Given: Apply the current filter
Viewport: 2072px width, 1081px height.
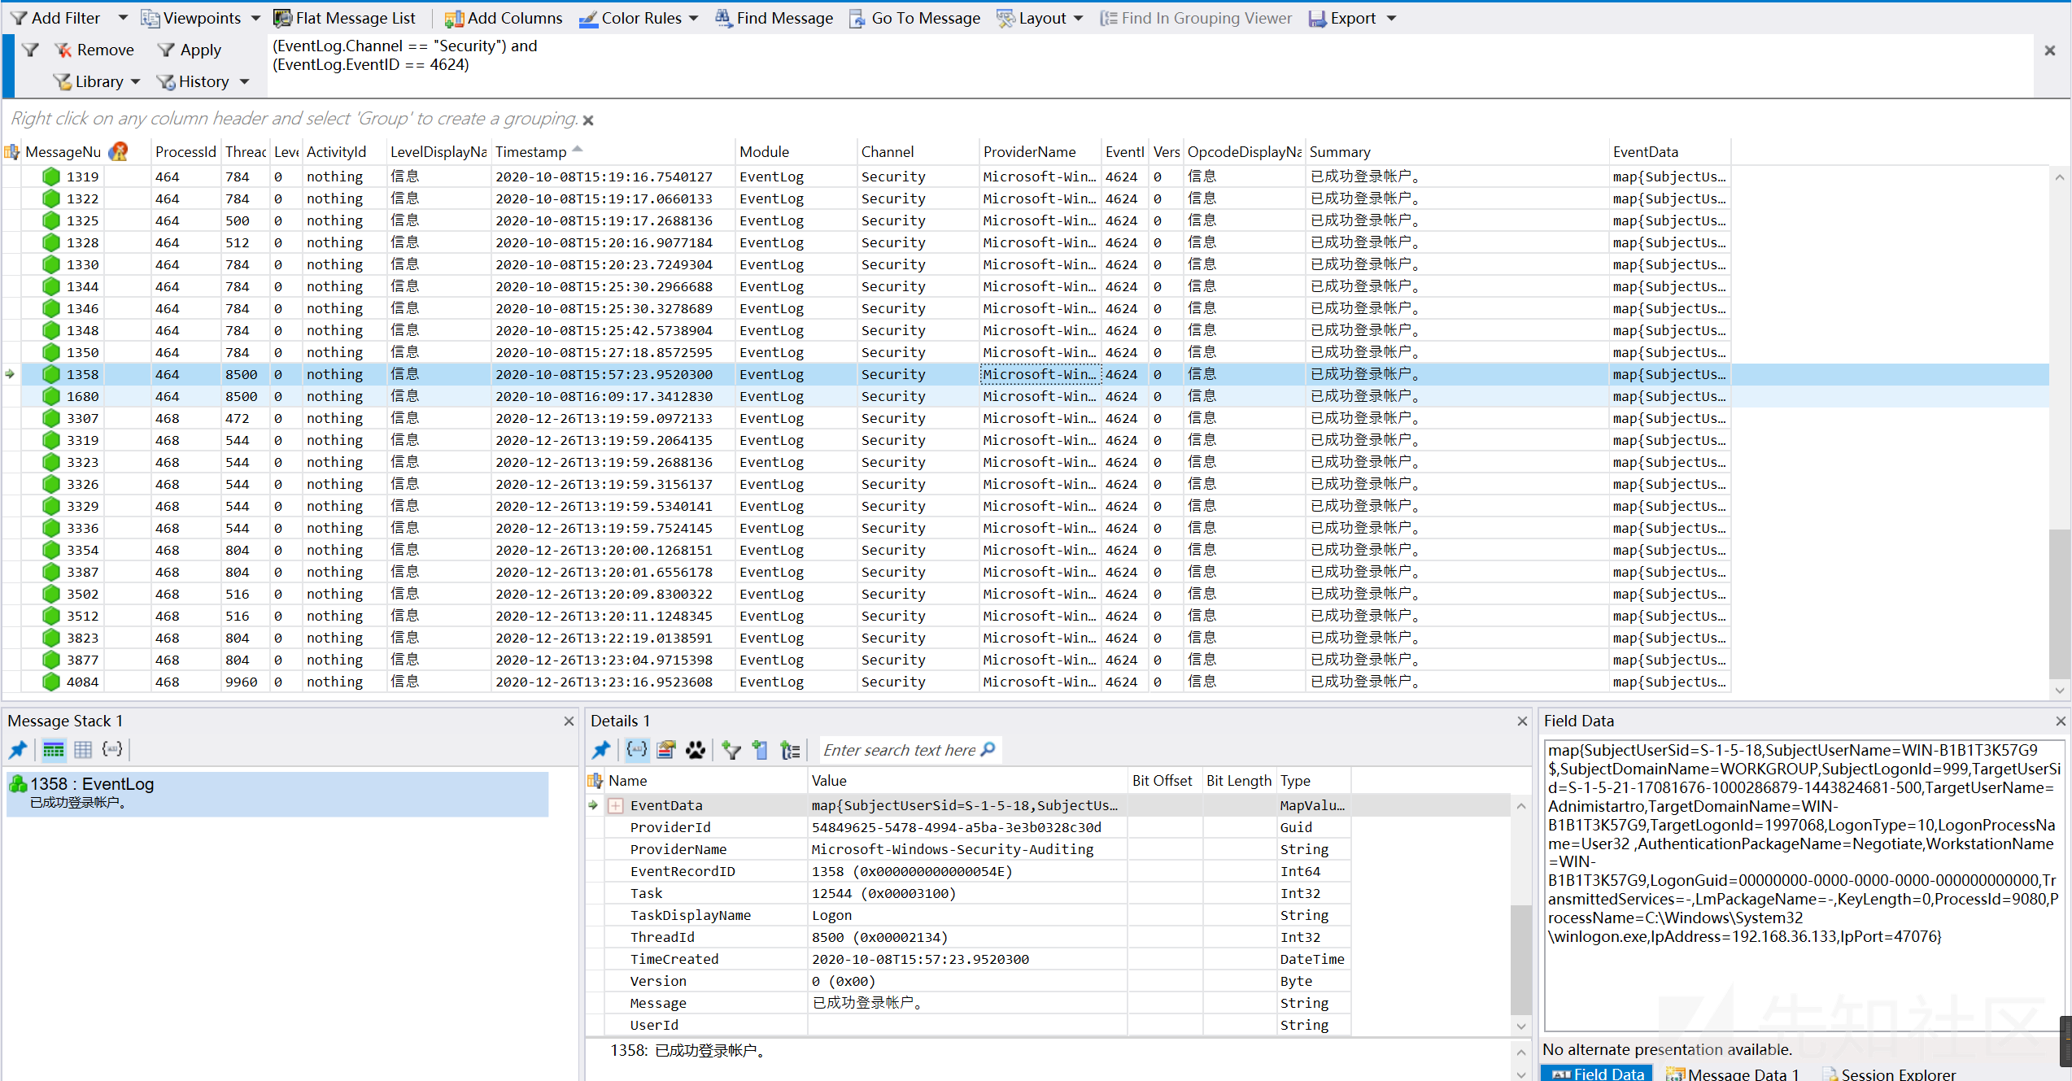Looking at the screenshot, I should tap(190, 50).
